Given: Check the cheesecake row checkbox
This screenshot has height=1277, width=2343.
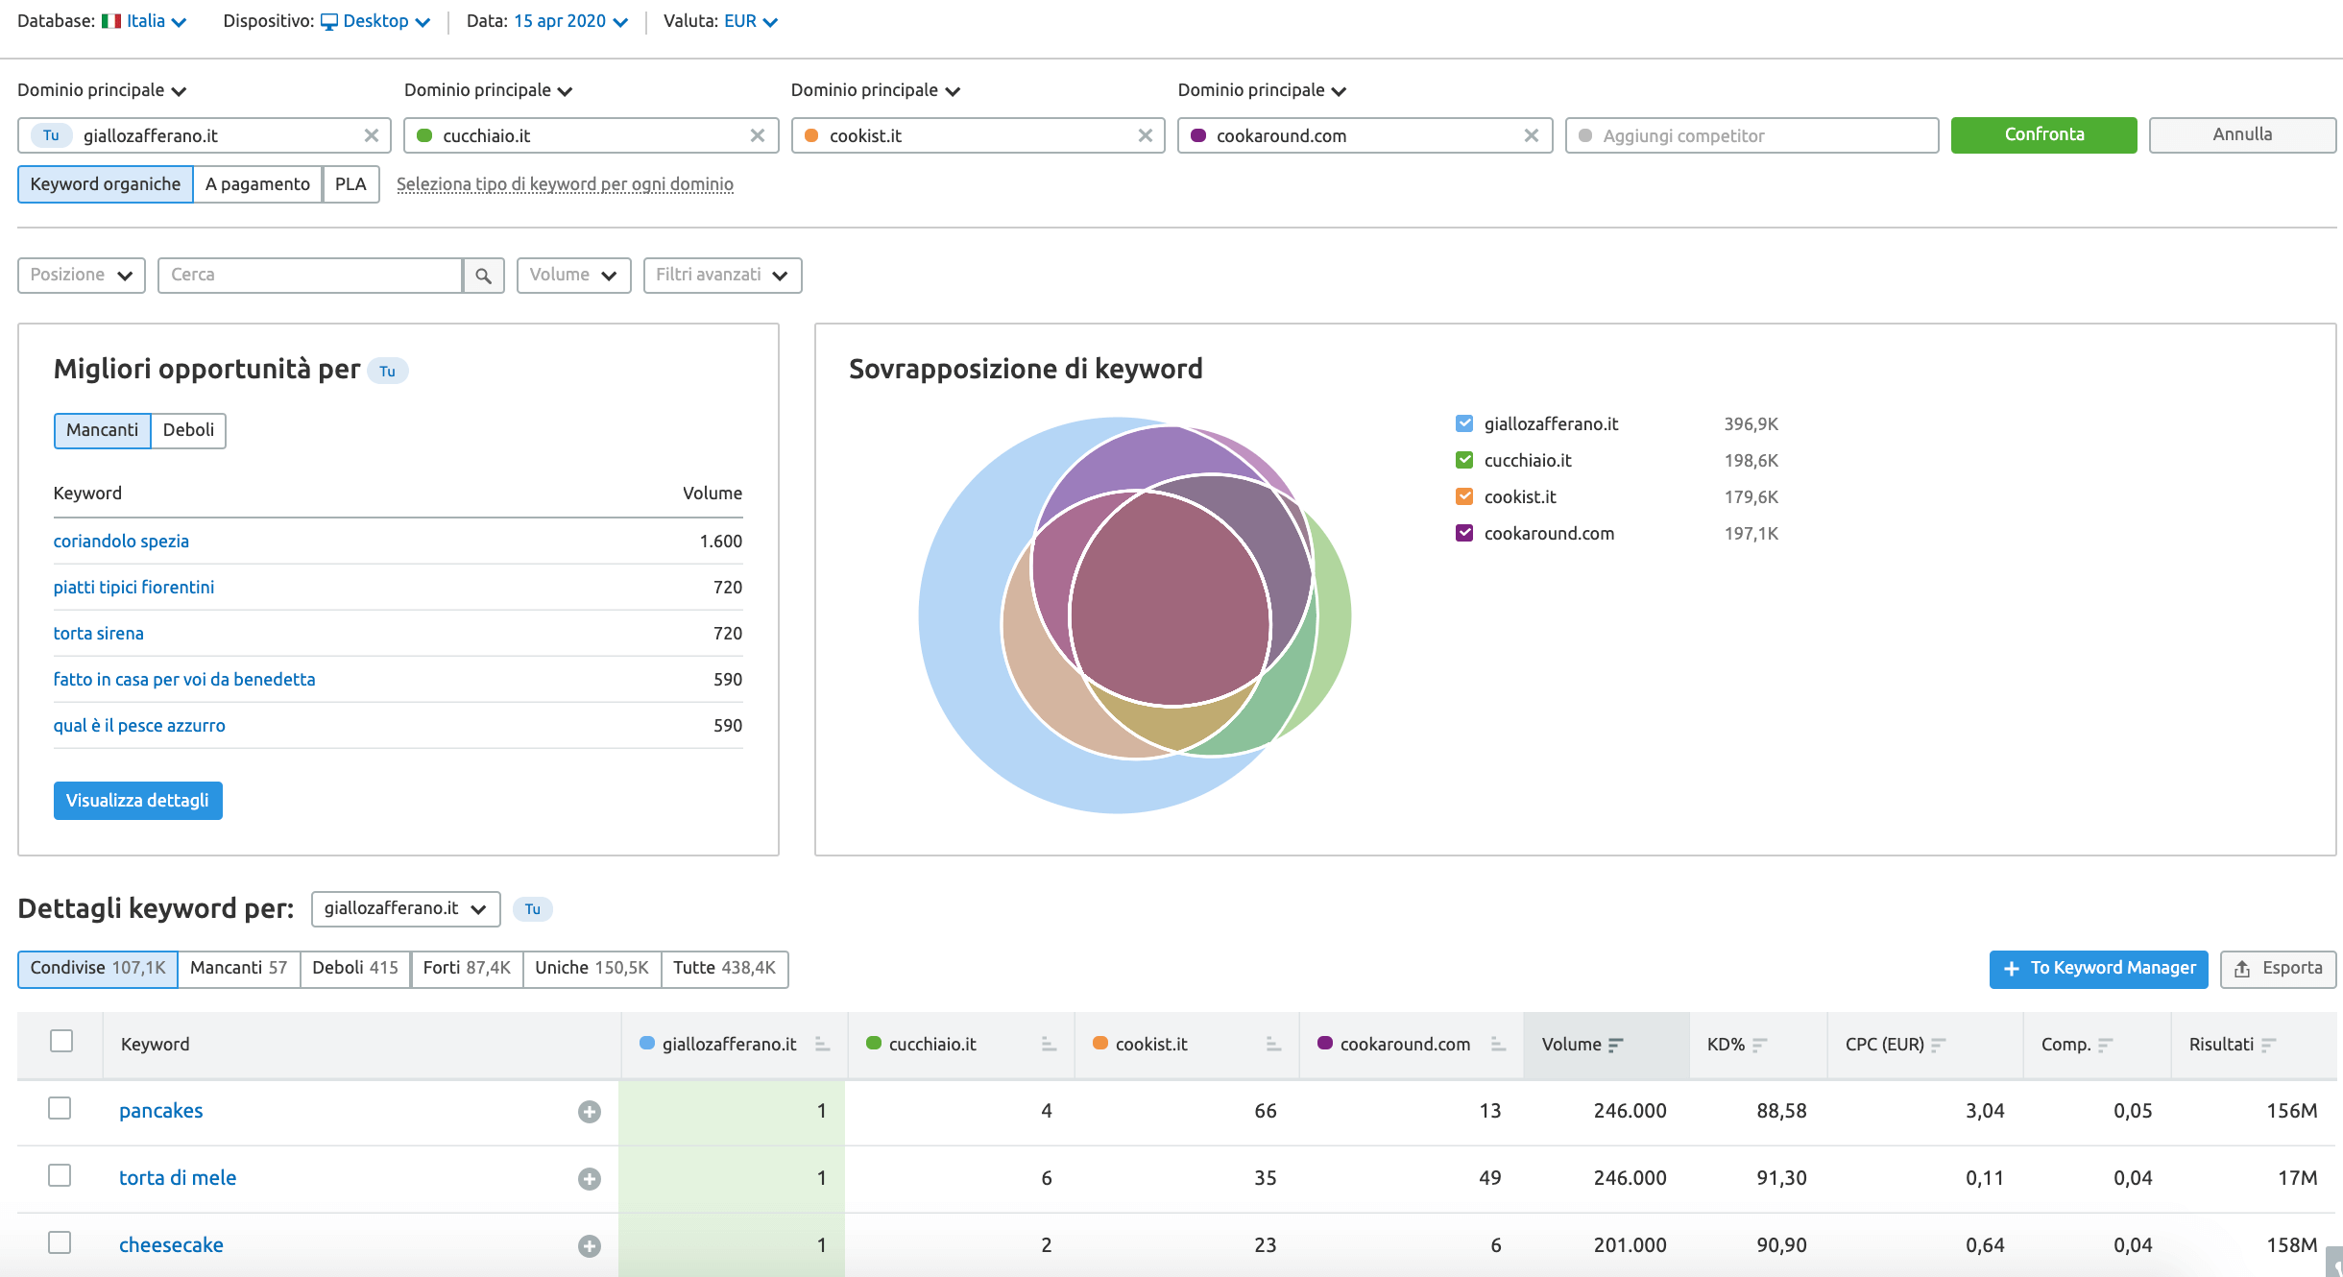Looking at the screenshot, I should point(60,1242).
